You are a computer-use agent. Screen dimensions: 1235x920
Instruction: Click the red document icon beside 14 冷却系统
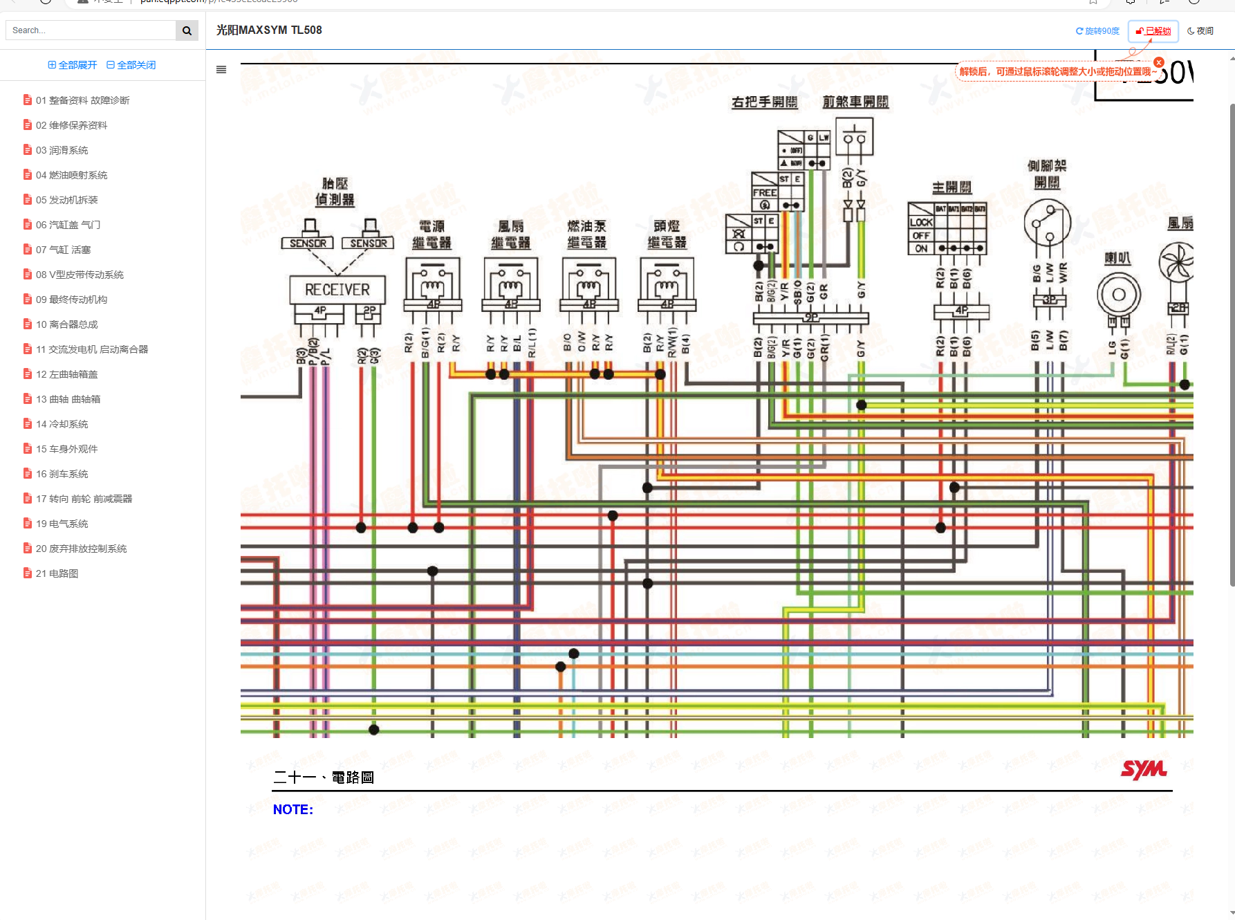(28, 424)
